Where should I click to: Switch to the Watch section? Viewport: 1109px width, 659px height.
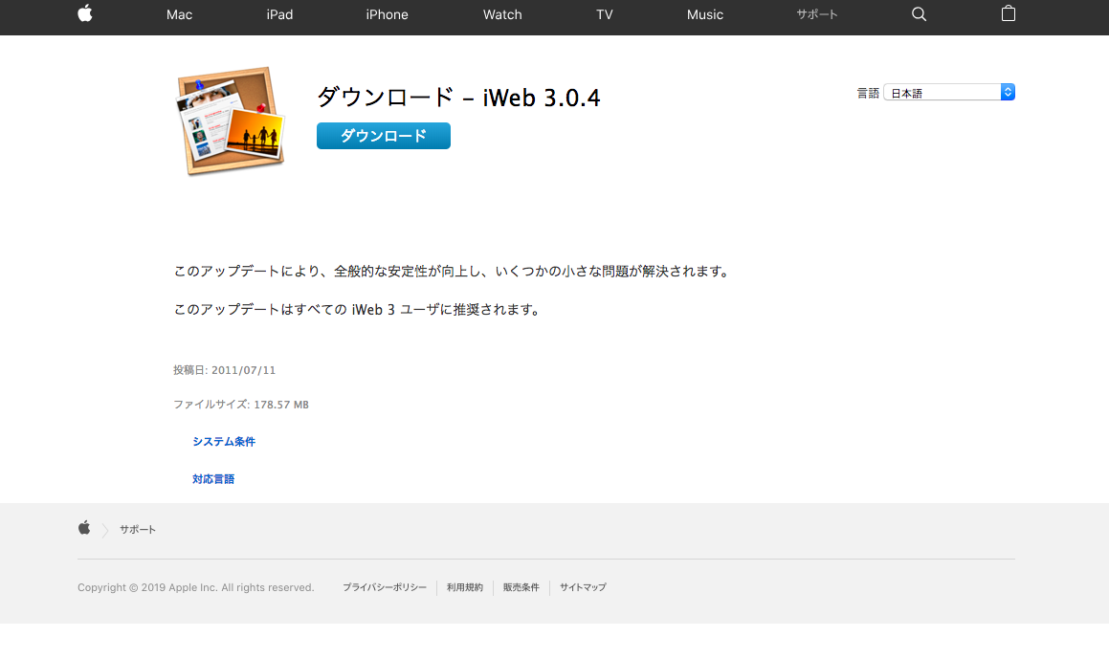[501, 14]
